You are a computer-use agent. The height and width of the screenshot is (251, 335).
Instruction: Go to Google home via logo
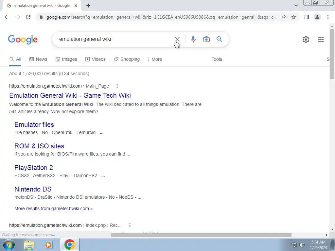pyautogui.click(x=23, y=40)
